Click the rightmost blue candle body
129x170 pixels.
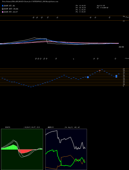pyautogui.click(x=116, y=76)
